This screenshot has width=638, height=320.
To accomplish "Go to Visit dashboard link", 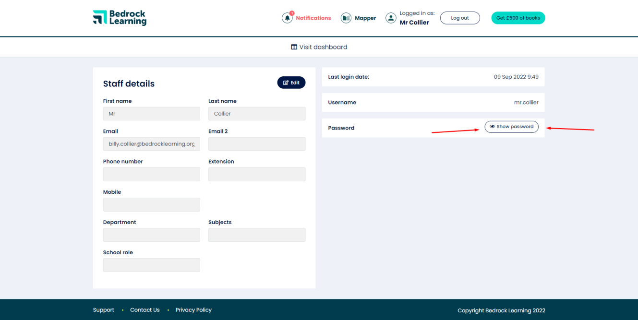I will [323, 47].
